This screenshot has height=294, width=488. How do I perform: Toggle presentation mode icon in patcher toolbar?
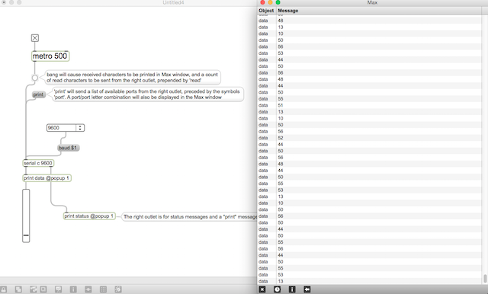58,289
